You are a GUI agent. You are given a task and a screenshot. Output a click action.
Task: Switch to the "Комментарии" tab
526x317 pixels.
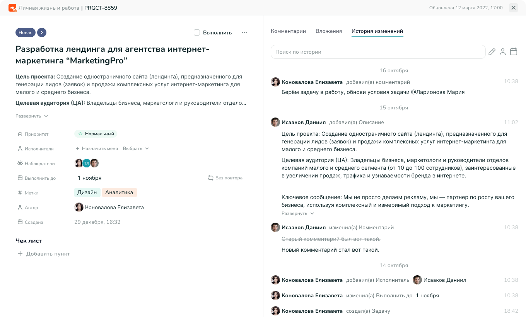tap(288, 31)
